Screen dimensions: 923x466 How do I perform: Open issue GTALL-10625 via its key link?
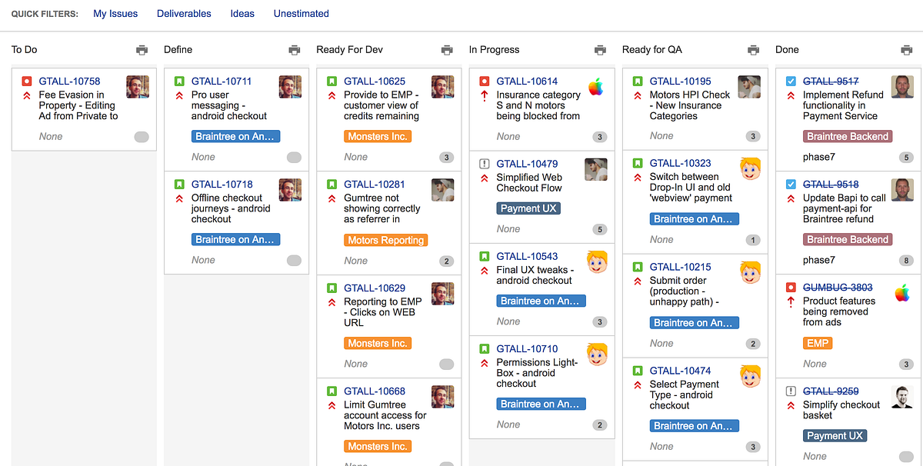[x=375, y=81]
